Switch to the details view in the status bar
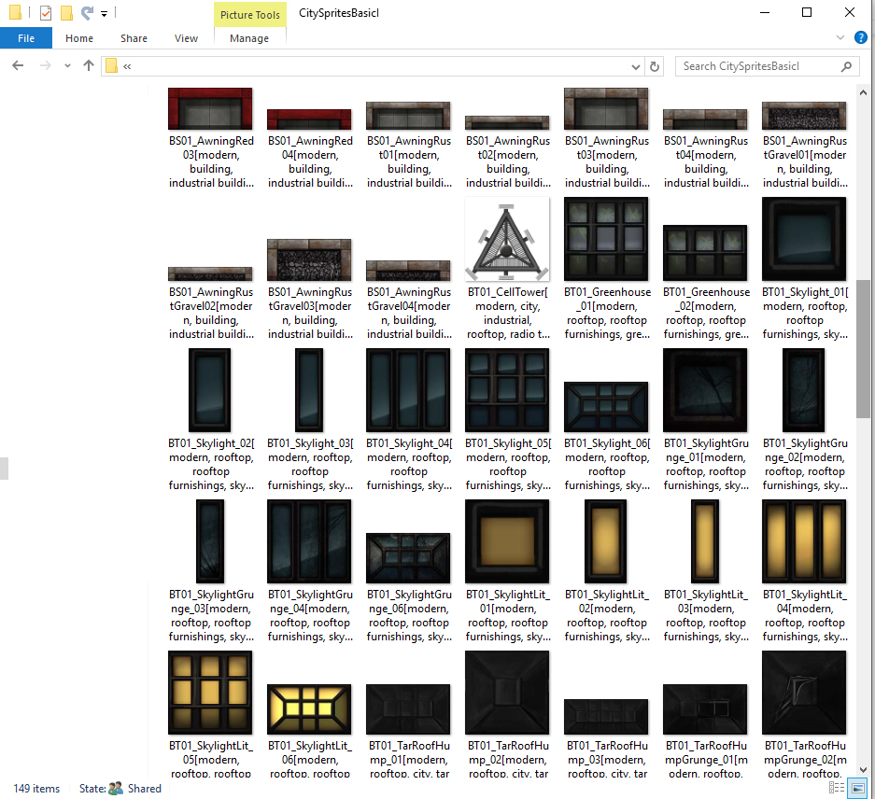The width and height of the screenshot is (875, 799). (836, 789)
